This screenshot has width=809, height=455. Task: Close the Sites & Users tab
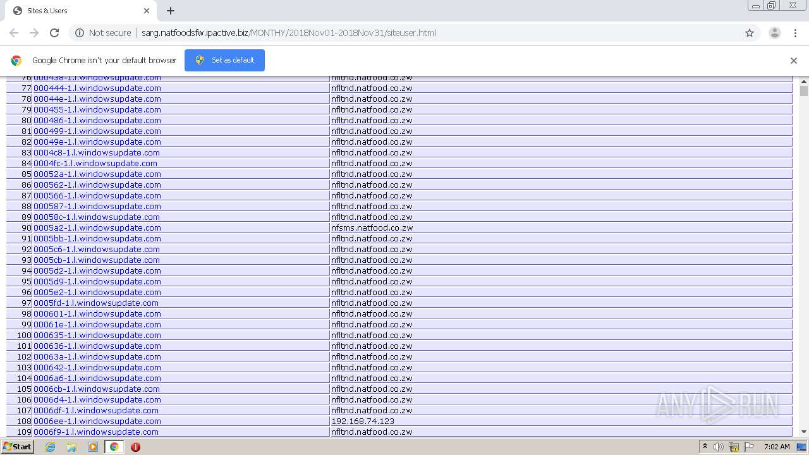point(147,11)
